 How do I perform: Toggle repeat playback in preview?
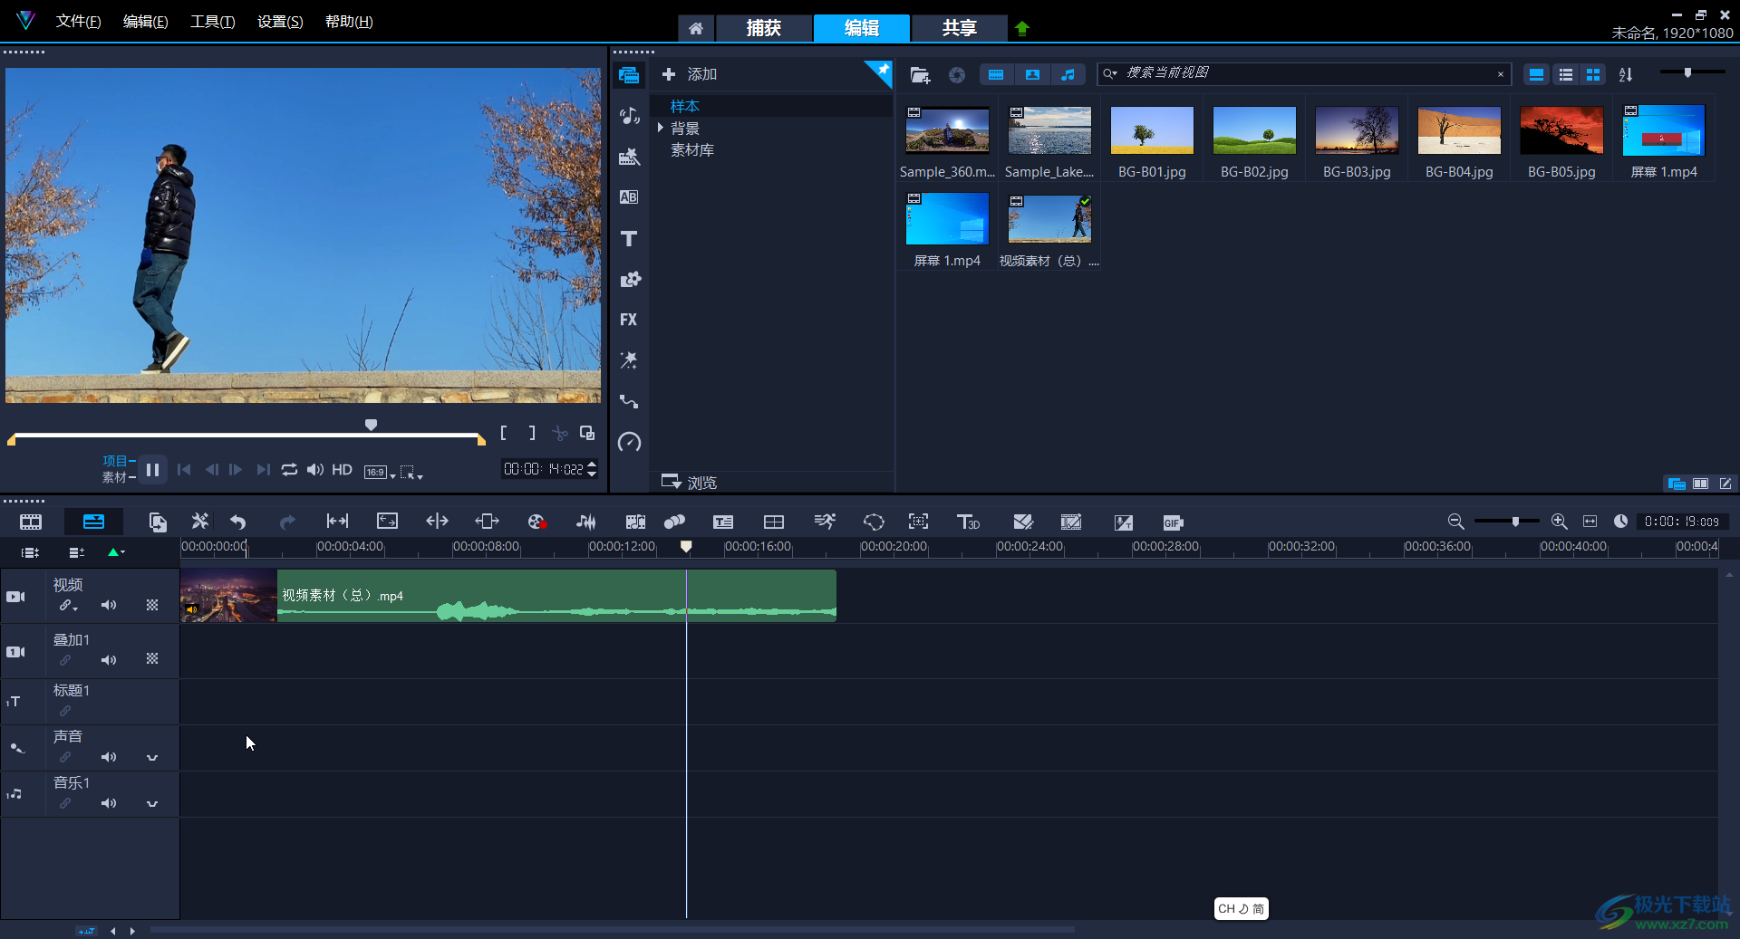click(289, 470)
